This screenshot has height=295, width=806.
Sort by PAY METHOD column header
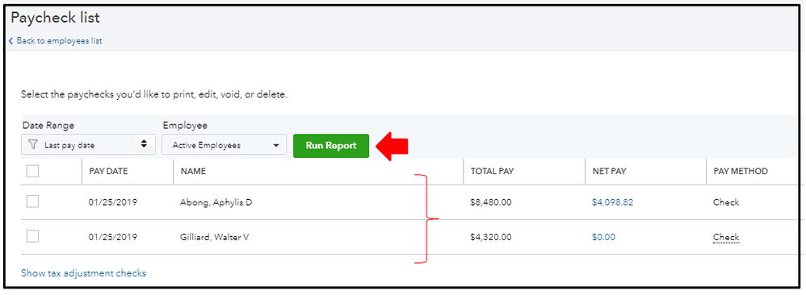tap(741, 172)
